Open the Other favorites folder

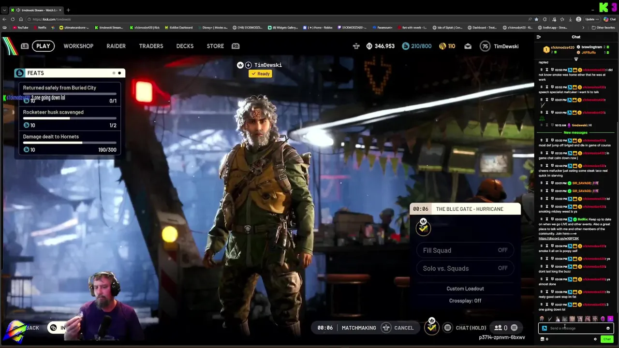(603, 28)
